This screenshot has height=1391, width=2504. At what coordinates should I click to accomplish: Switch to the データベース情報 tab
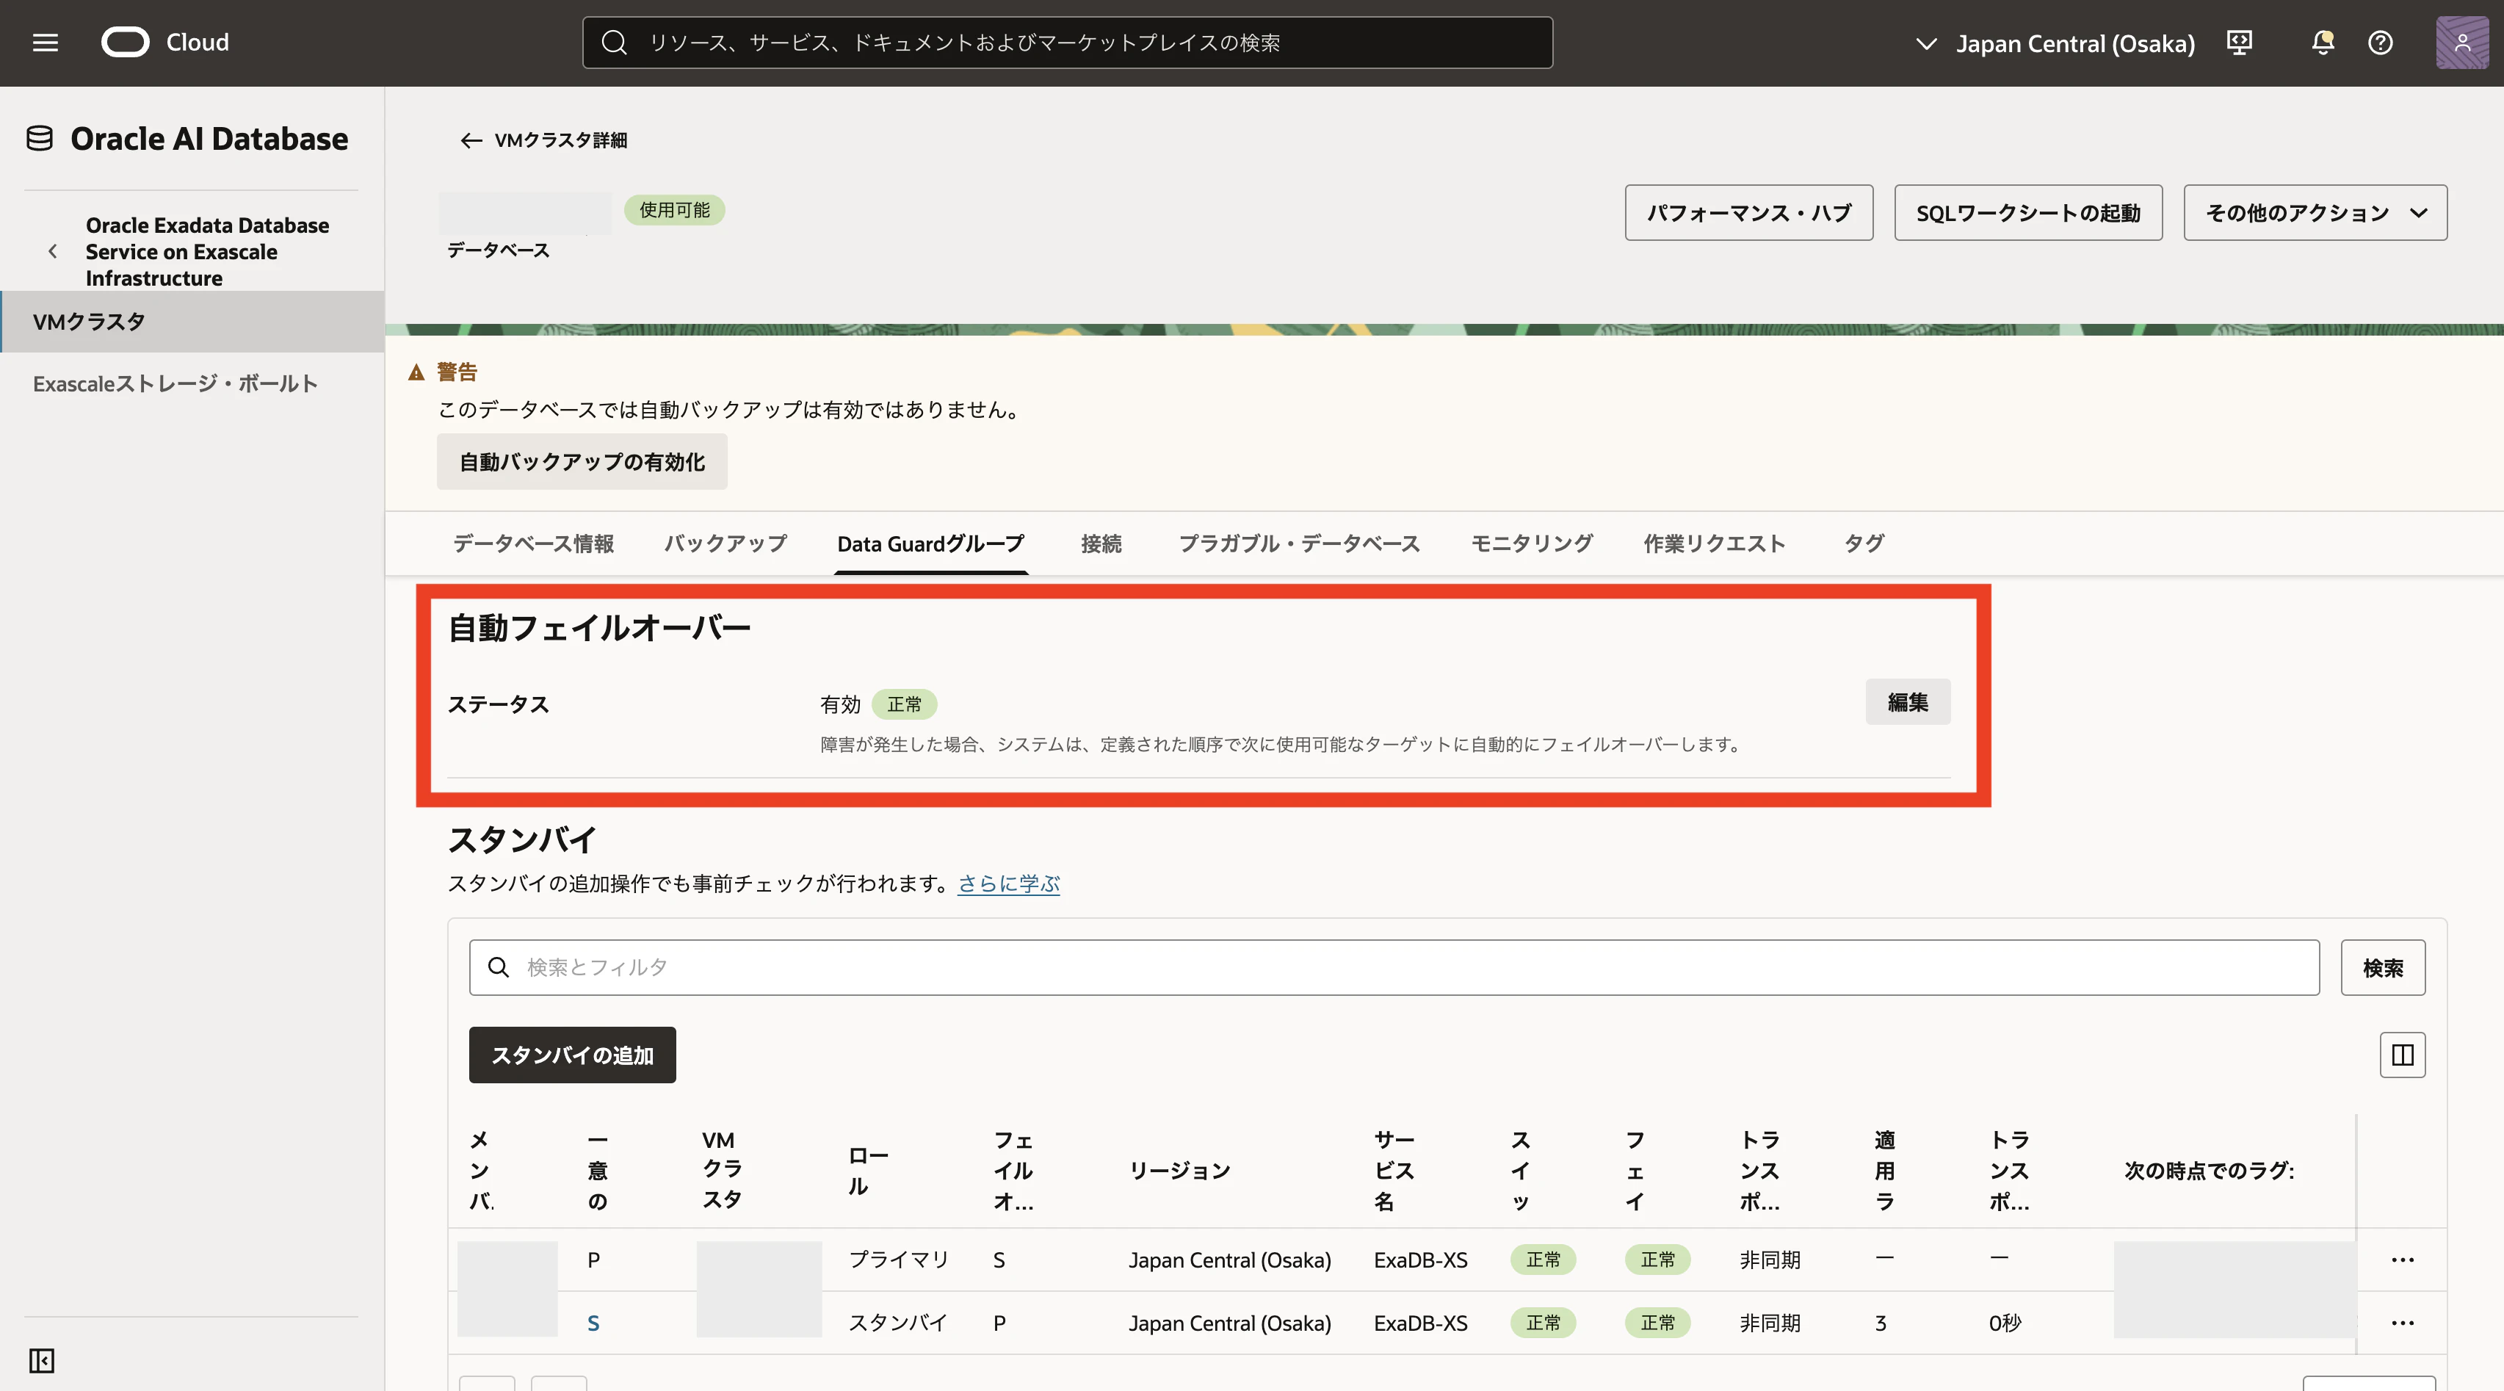click(534, 543)
